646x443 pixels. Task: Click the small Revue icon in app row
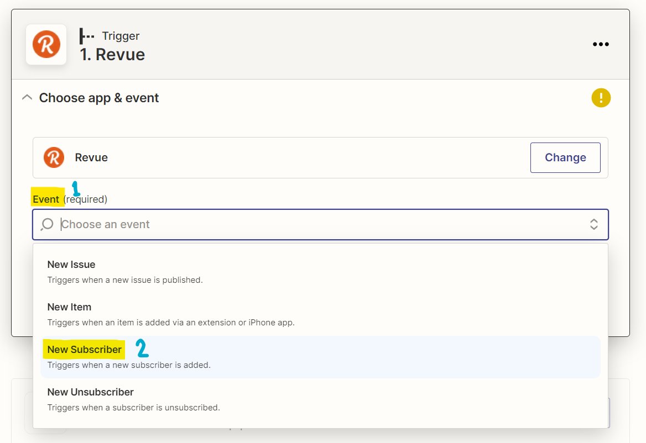click(x=54, y=157)
